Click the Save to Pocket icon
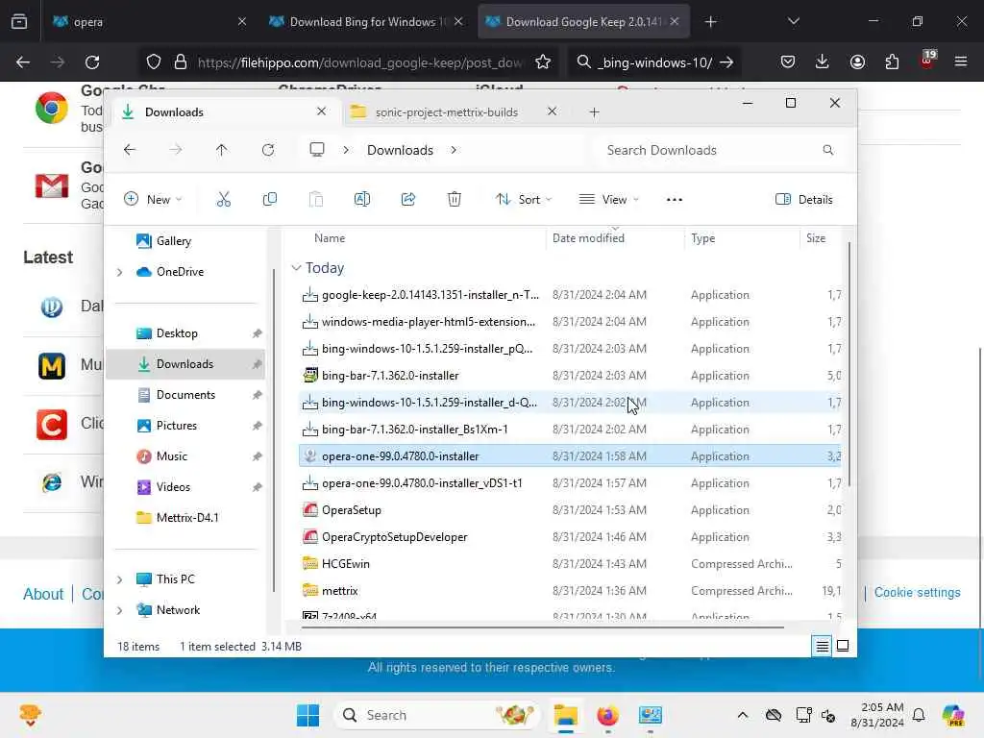984x738 pixels. tap(788, 62)
